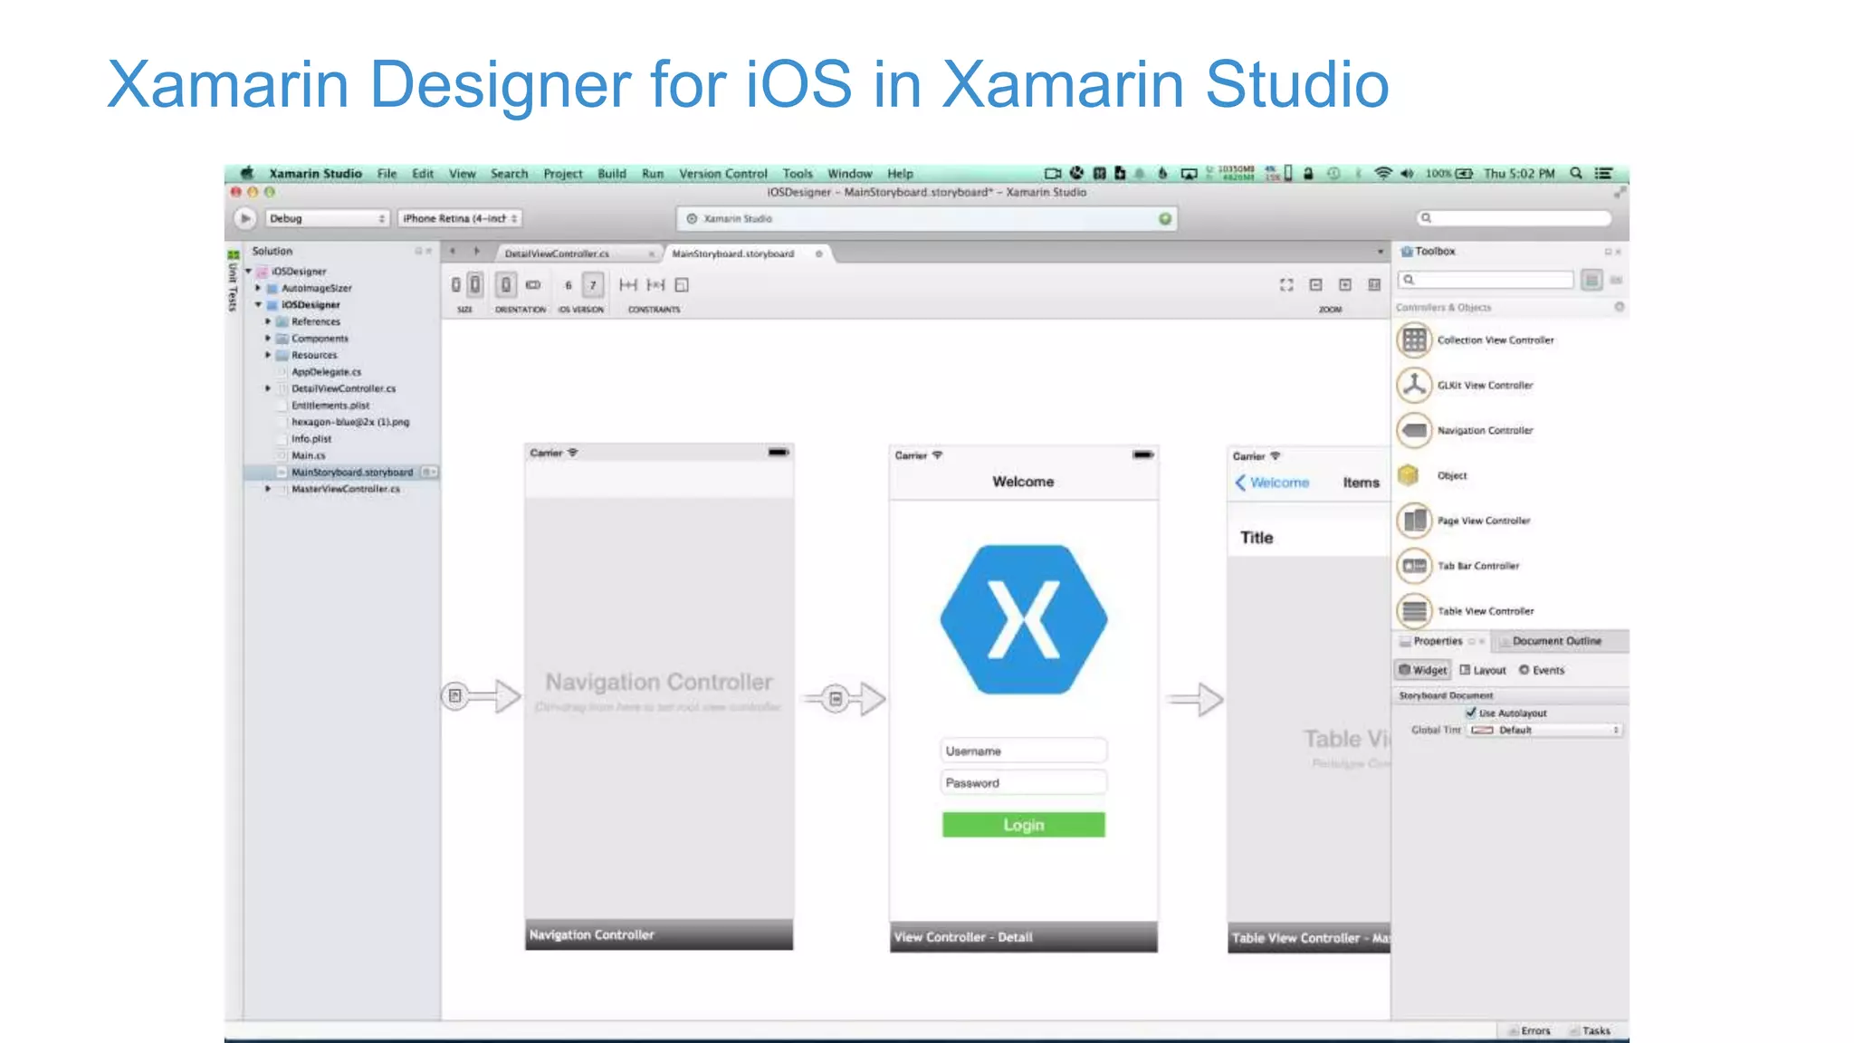Select the Page View Controller toolbox icon
This screenshot has height=1043, width=1854.
(1414, 521)
